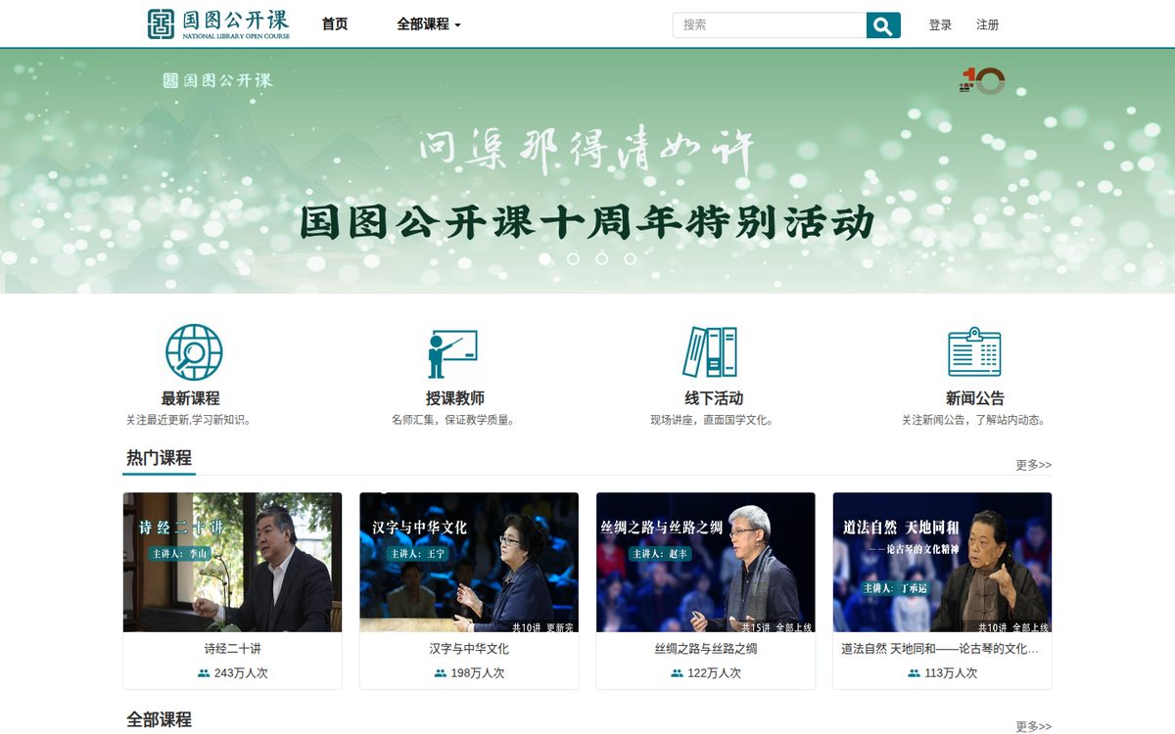Click the viewers icon beside 243万人次
This screenshot has height=734, width=1175.
coord(204,673)
